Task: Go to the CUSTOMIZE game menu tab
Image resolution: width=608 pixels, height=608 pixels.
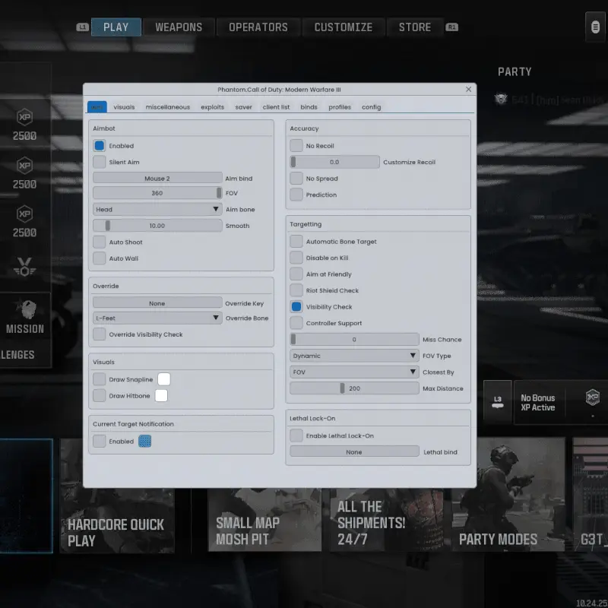Action: pyautogui.click(x=344, y=27)
